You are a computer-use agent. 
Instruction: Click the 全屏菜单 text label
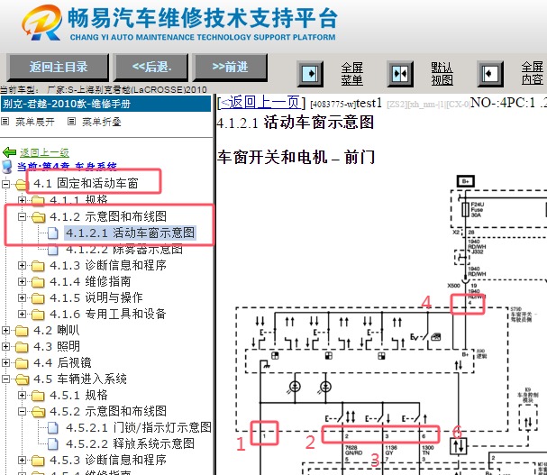(352, 74)
